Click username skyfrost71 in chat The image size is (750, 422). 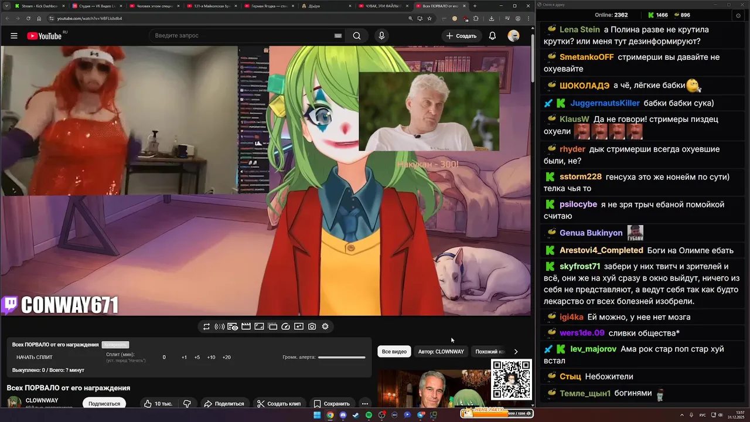pos(579,266)
